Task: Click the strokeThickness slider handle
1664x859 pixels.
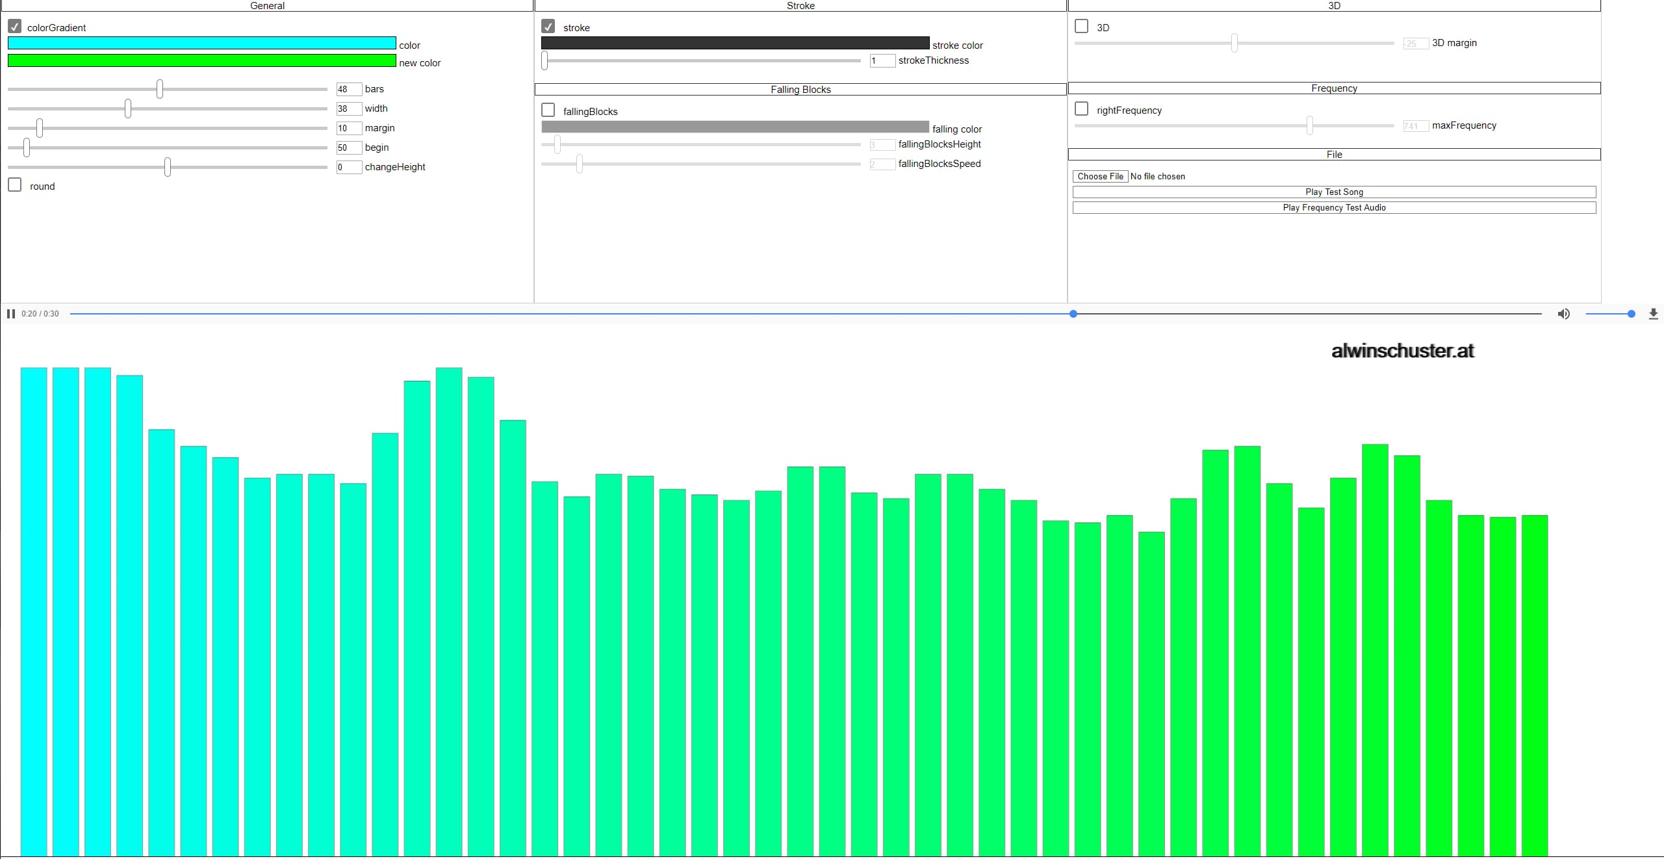Action: tap(544, 60)
